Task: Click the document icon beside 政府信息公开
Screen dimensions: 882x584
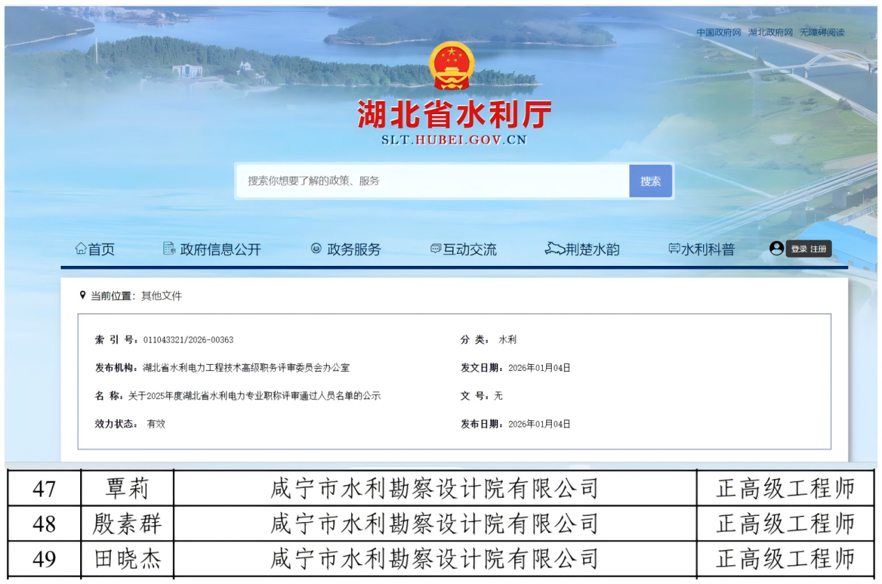Action: pyautogui.click(x=169, y=248)
